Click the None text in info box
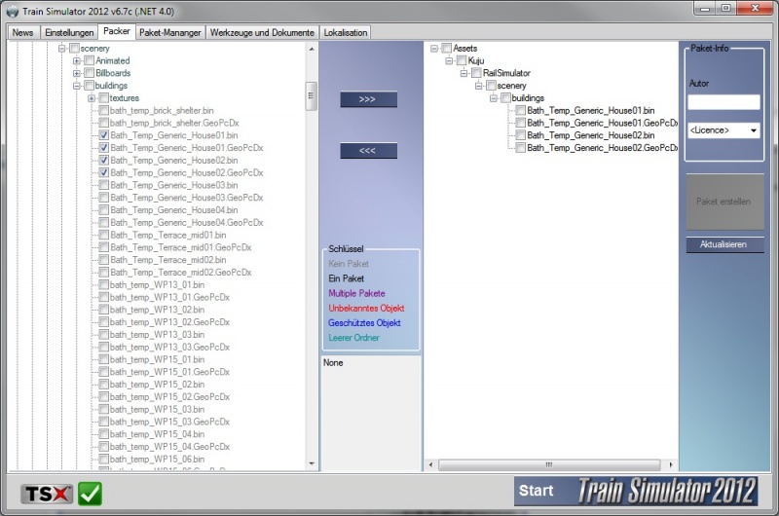The width and height of the screenshot is (779, 516). coord(333,362)
